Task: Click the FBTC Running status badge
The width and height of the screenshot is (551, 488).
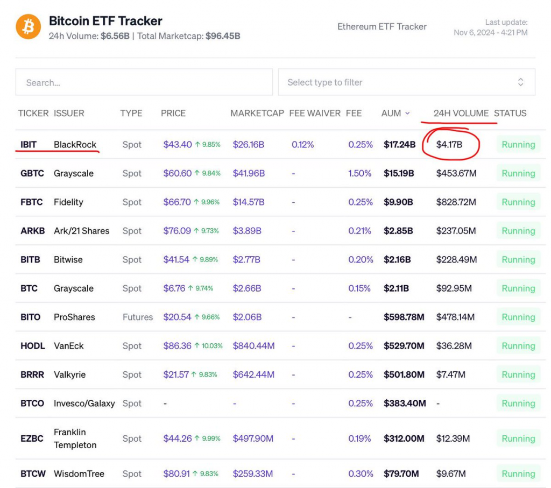Action: pyautogui.click(x=518, y=202)
